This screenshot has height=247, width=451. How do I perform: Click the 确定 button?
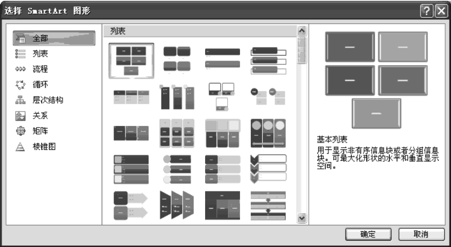click(368, 234)
